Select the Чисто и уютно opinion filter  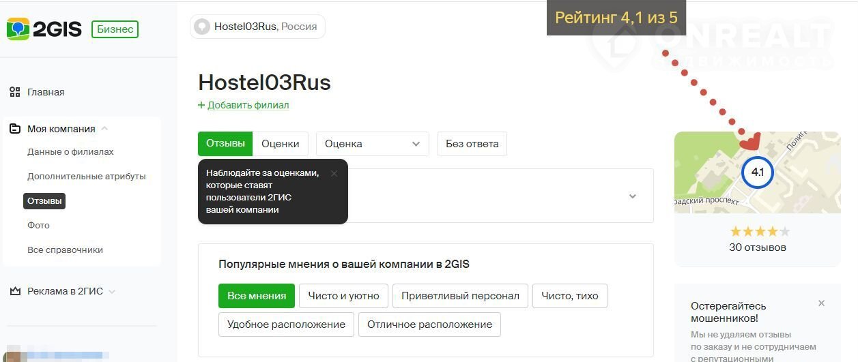[x=343, y=296]
